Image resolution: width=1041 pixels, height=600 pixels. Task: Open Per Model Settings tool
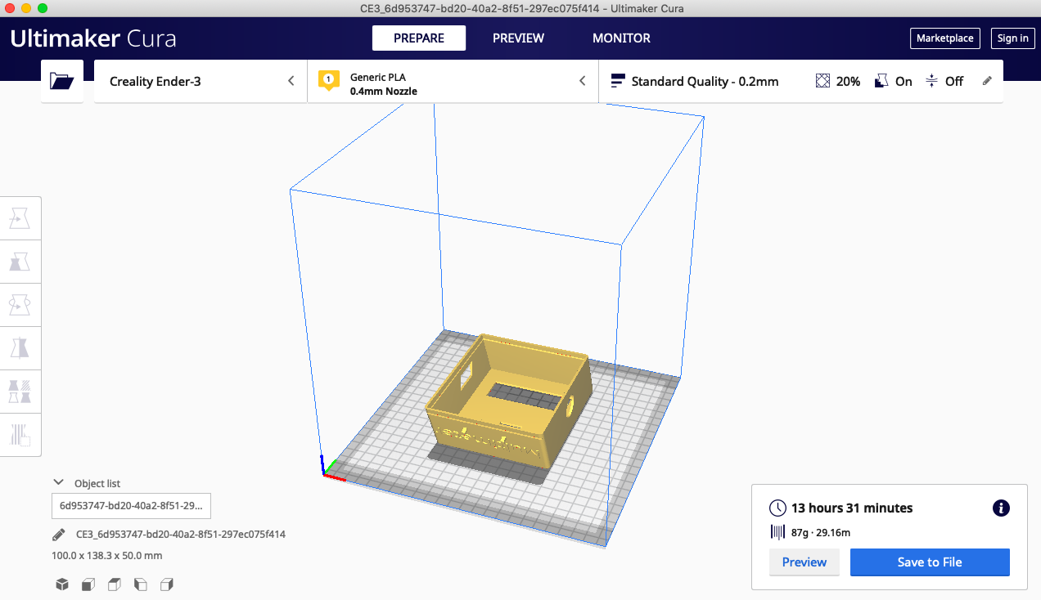[20, 392]
